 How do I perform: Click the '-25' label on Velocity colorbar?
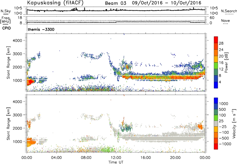pyautogui.click(x=222, y=127)
